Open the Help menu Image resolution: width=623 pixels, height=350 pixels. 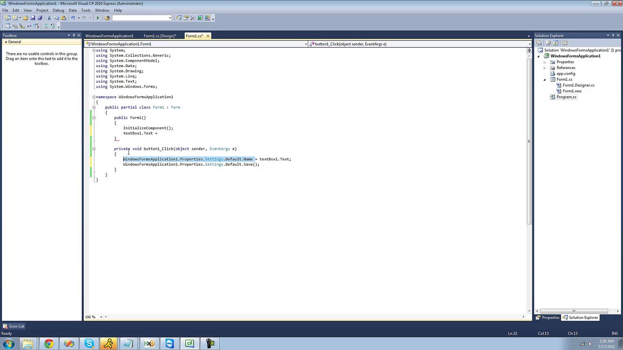118,10
